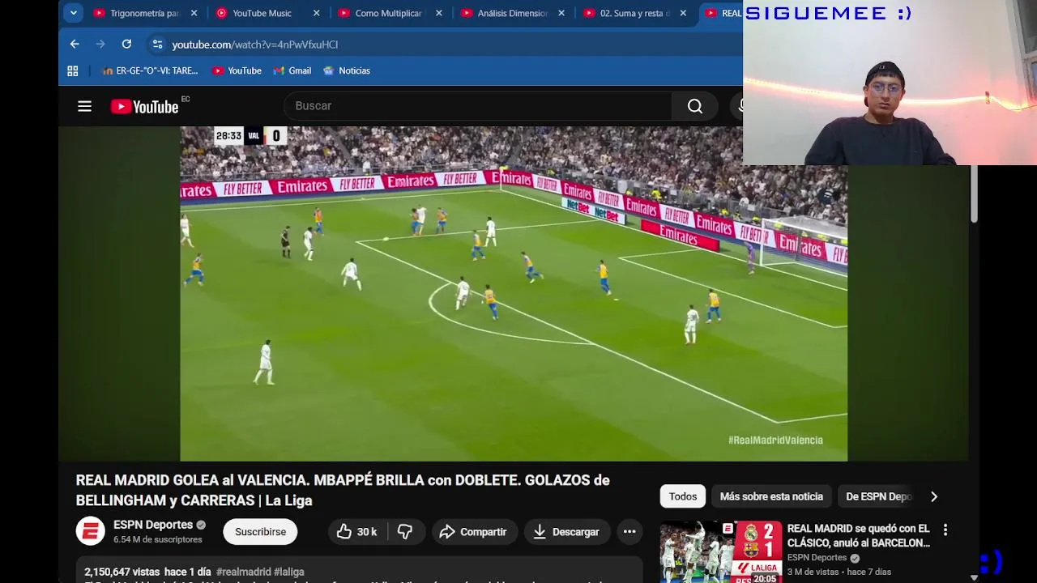Close the 02. Suma y resta tab

[x=683, y=13]
